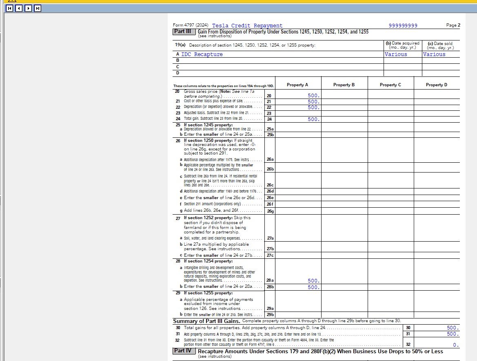Select the 'IDC Recapture' description field
The image size is (477, 361).
coord(202,54)
